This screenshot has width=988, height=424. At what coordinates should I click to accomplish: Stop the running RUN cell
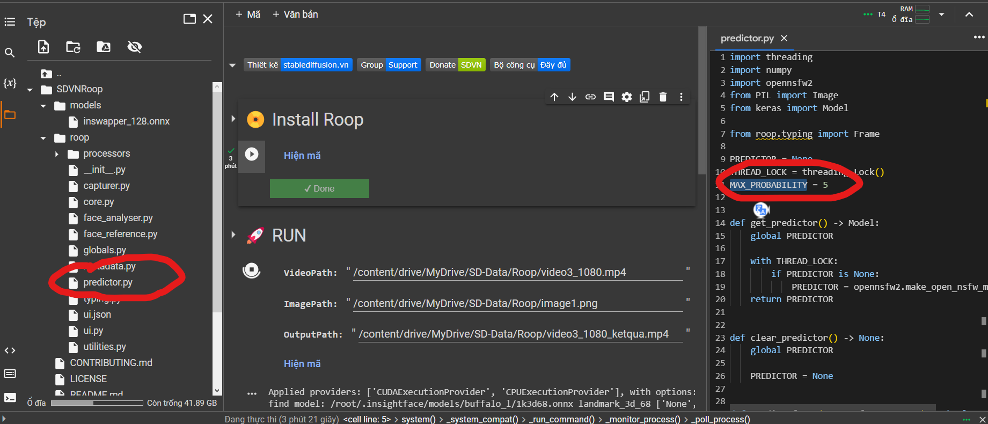pos(252,270)
